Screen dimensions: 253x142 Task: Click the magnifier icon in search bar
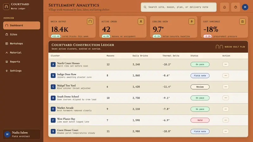pyautogui.click(x=145, y=7)
